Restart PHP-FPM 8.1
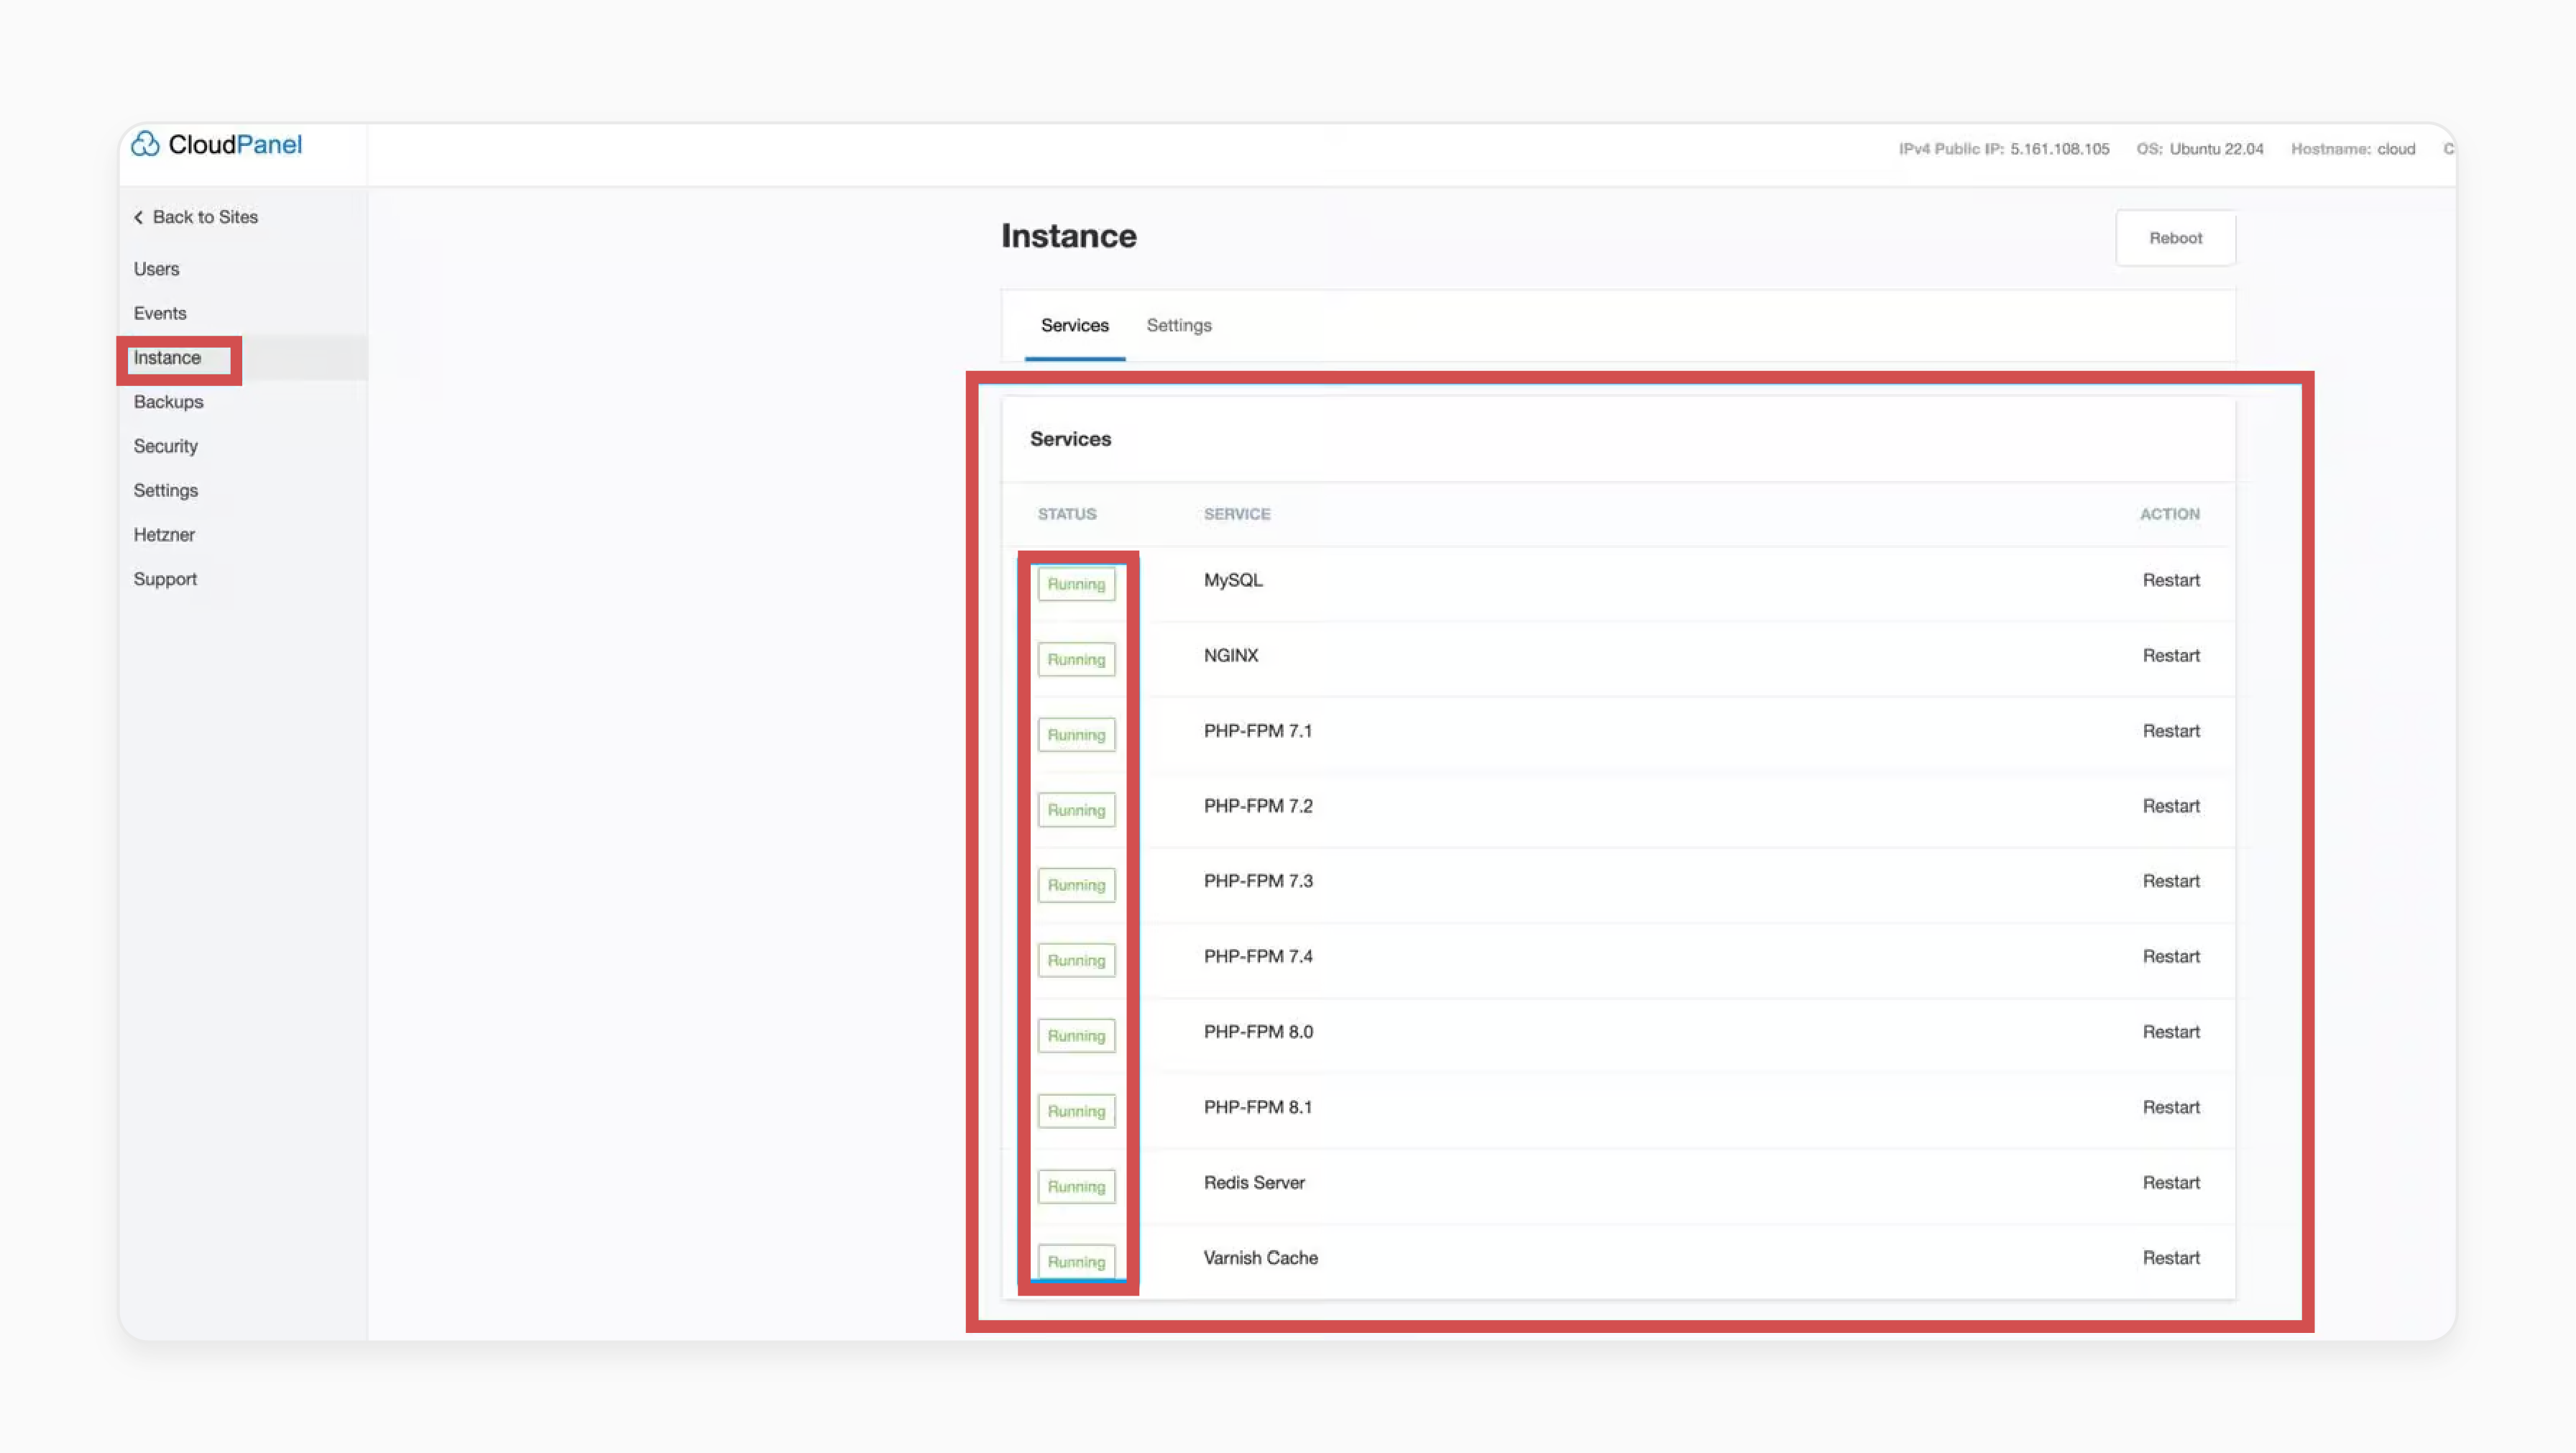Screen dimensions: 2576x1453 coord(2171,1107)
